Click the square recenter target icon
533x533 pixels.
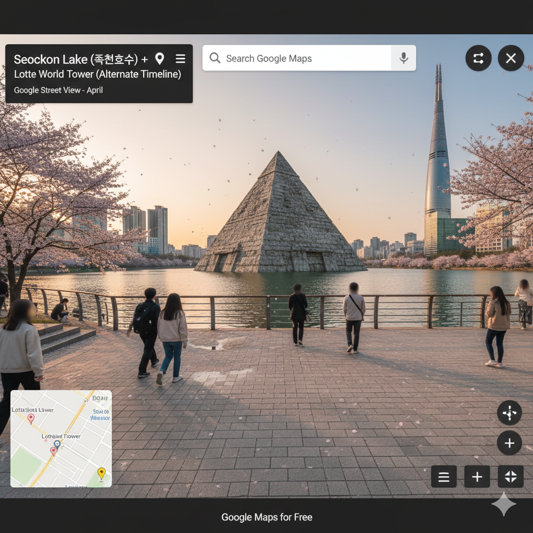pyautogui.click(x=510, y=476)
